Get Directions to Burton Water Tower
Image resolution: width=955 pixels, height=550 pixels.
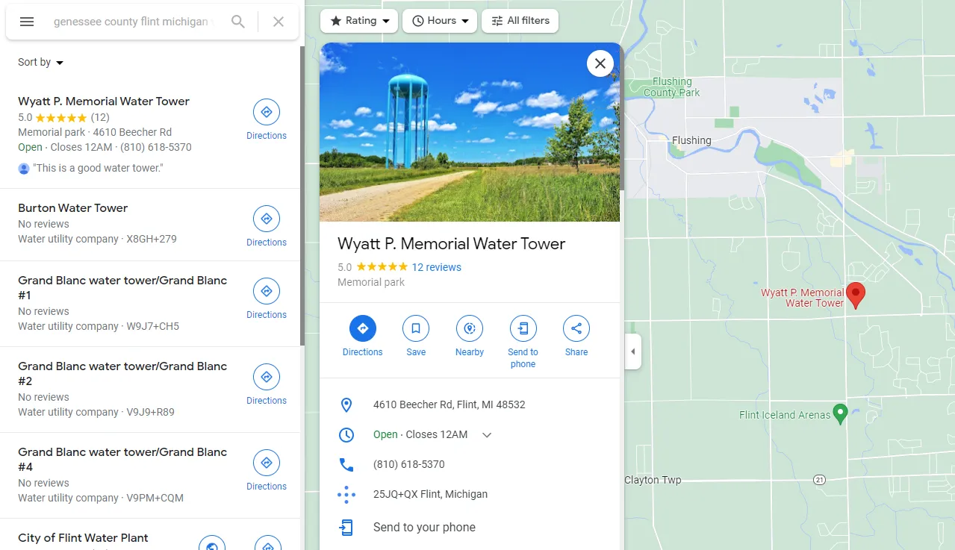tap(267, 219)
